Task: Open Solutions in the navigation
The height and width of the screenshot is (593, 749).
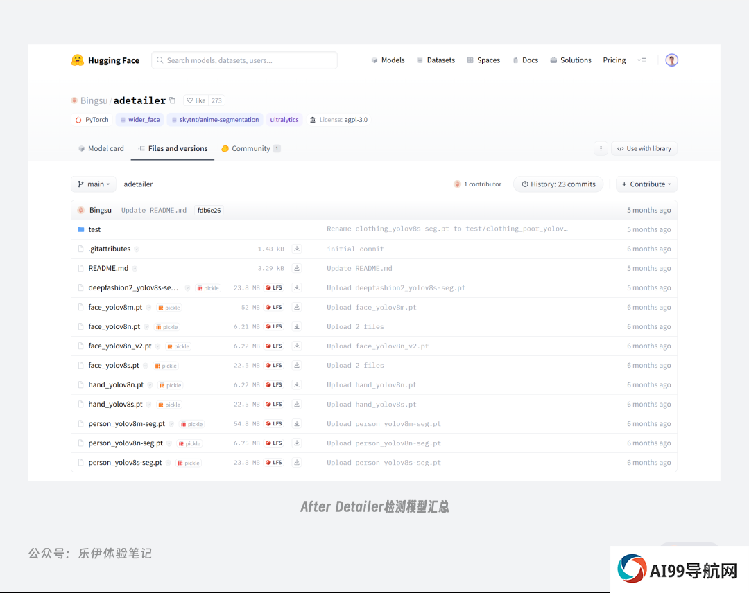Action: pos(571,60)
